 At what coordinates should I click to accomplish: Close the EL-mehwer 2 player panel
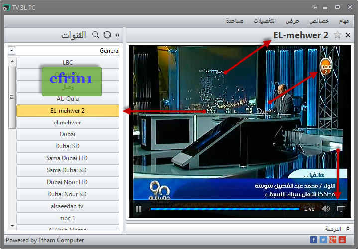pos(348,35)
